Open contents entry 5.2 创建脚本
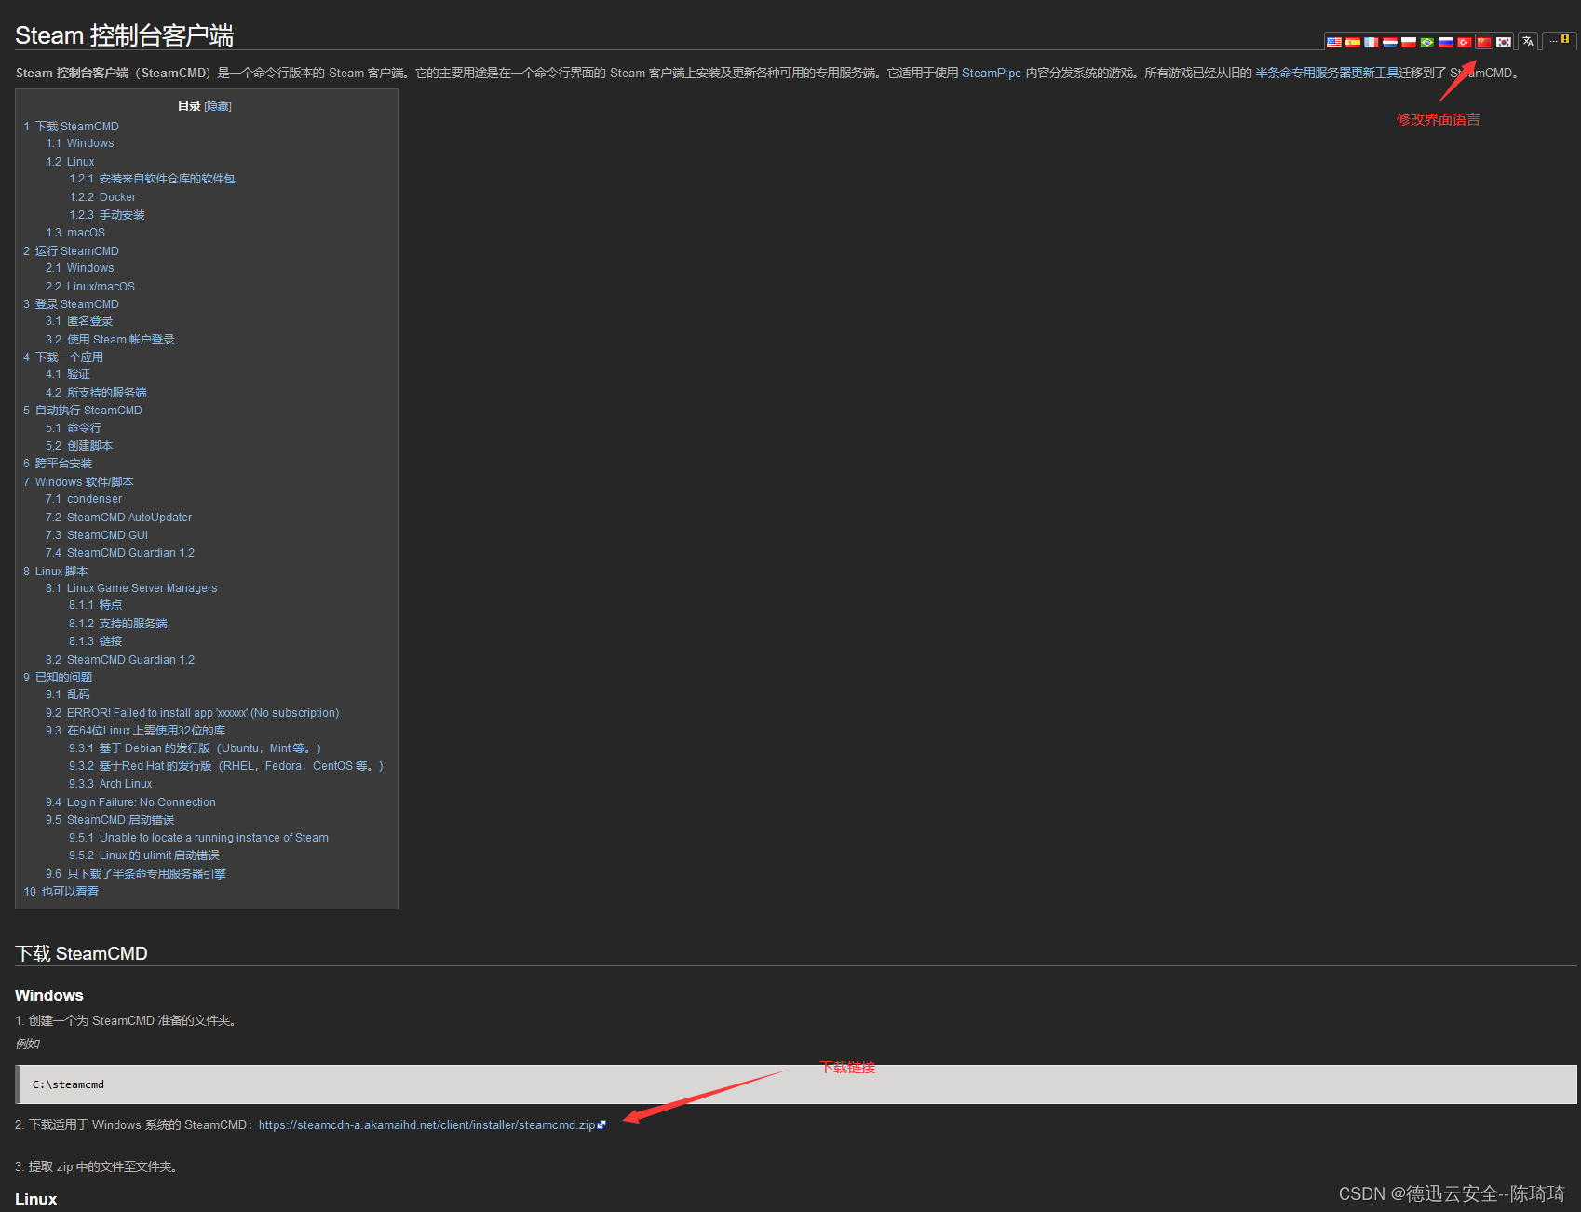The image size is (1581, 1212). 79,446
